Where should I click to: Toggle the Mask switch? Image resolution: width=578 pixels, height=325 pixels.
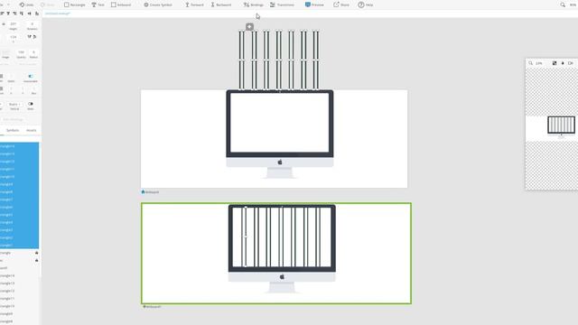[31, 104]
